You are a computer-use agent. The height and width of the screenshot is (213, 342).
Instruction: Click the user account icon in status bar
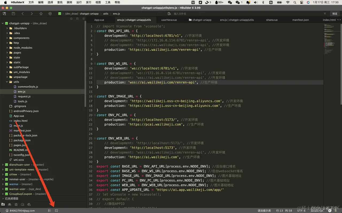7,211
